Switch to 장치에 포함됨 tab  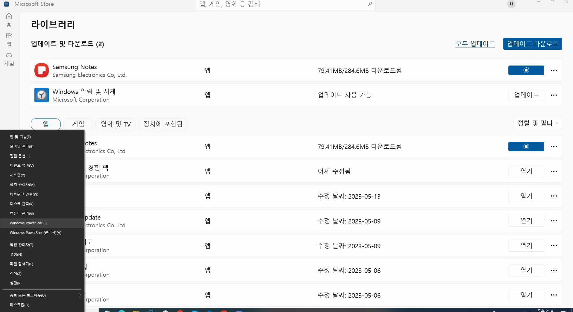[x=163, y=124]
